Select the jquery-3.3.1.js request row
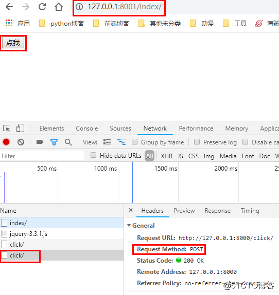Image resolution: width=279 pixels, height=295 pixels. click(x=62, y=234)
